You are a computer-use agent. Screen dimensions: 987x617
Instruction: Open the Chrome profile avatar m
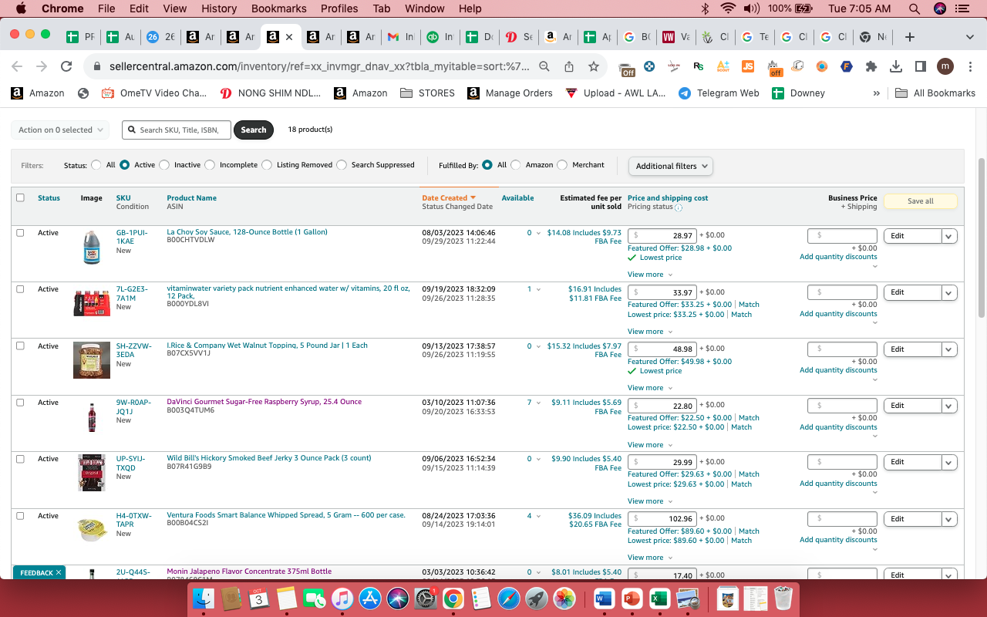tap(945, 67)
